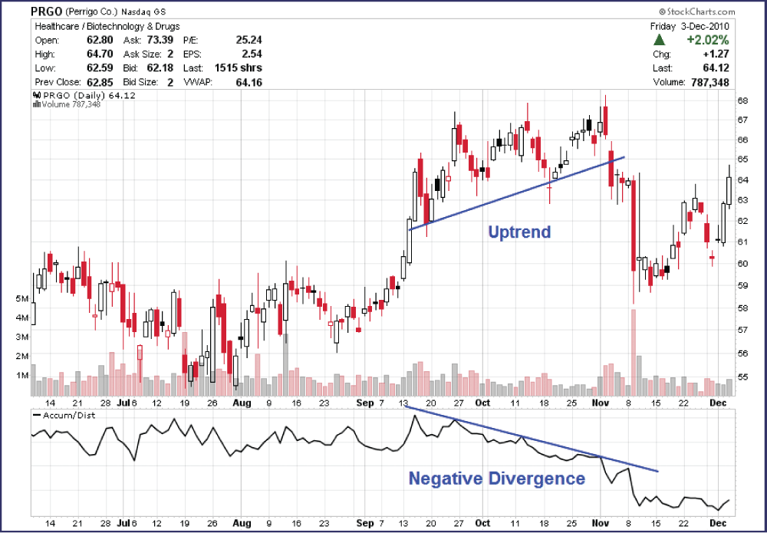Click the volume legend icon beside Volume 787,348
Screen dimensions: 767x533
point(35,104)
